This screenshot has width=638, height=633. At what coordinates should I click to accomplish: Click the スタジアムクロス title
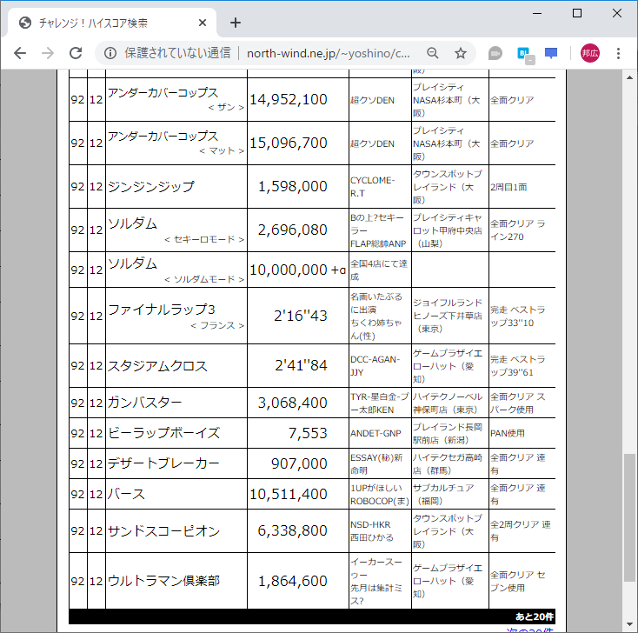pyautogui.click(x=157, y=366)
